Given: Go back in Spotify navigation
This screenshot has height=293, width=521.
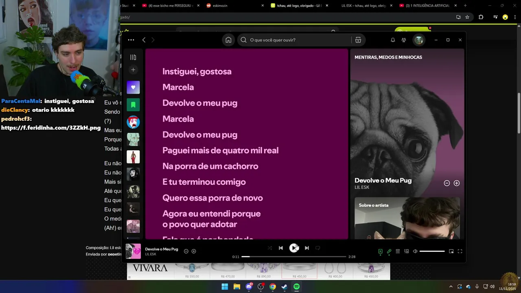Looking at the screenshot, I should [x=144, y=40].
